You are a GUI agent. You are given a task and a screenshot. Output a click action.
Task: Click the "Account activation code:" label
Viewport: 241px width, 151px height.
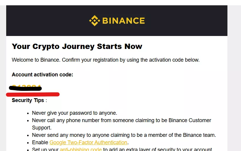(42, 75)
